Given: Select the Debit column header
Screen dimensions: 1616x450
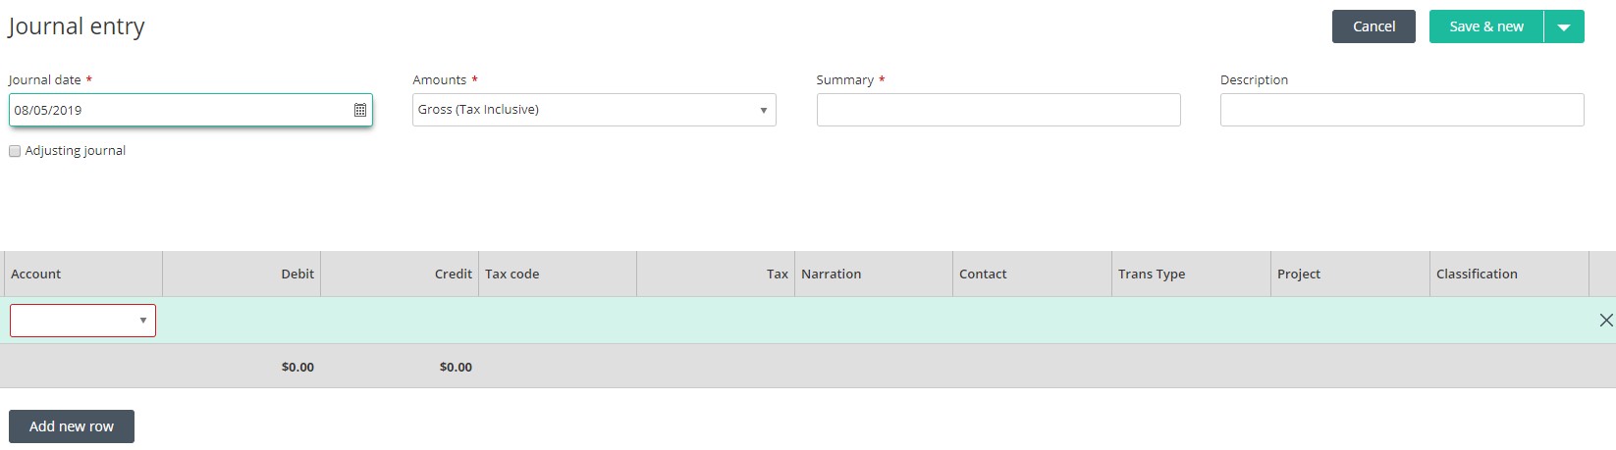Looking at the screenshot, I should pos(297,275).
